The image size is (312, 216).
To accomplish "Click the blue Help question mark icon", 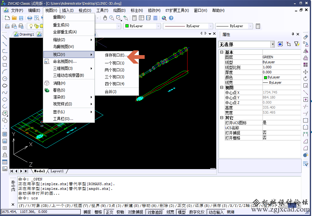I will coord(171,18).
